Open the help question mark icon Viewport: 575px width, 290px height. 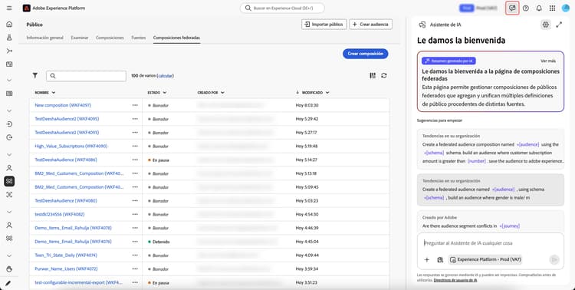click(x=526, y=8)
